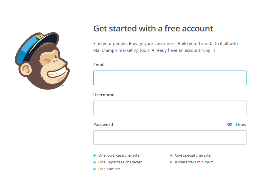The height and width of the screenshot is (175, 265).
Task: Click the Password field label
Action: (103, 124)
